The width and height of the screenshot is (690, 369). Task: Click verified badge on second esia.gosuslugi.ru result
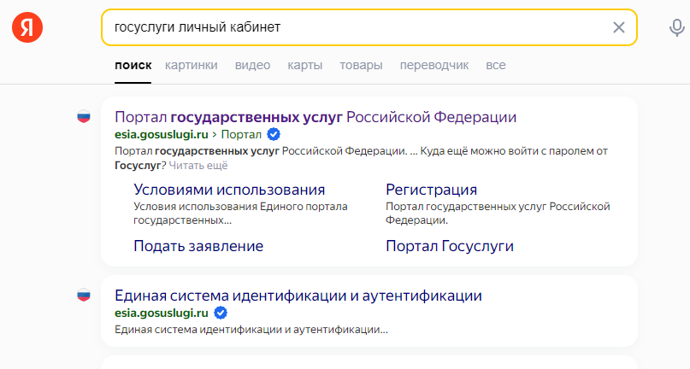pos(221,313)
